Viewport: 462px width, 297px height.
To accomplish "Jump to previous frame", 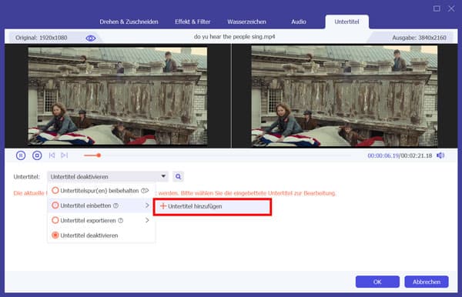I will (52, 155).
